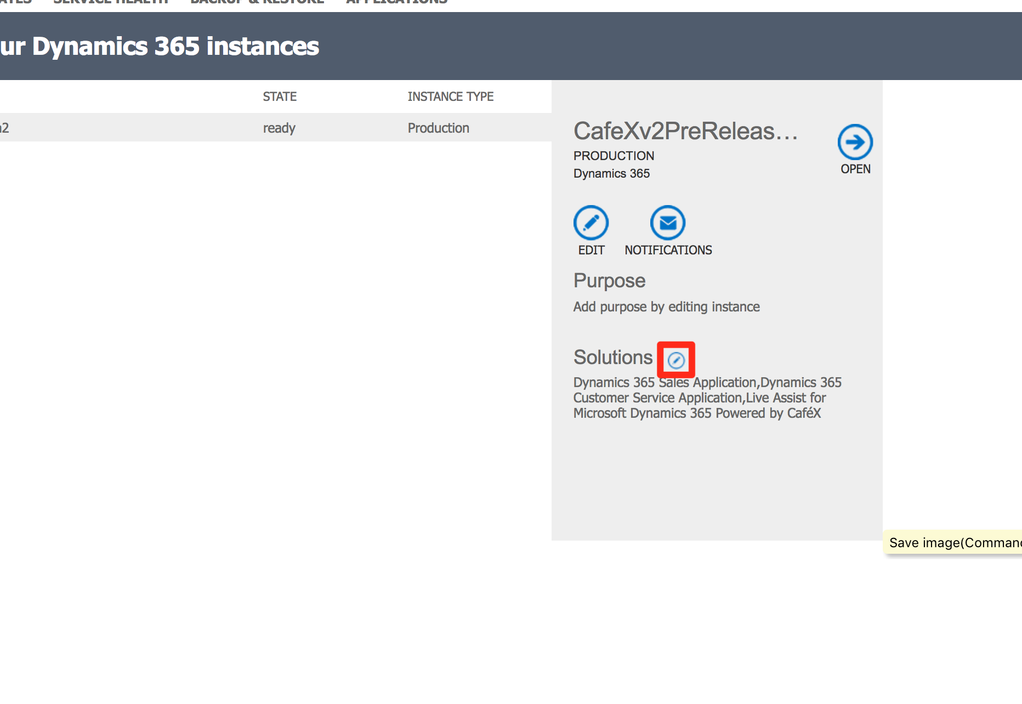Click the pencil icon above EDIT label
The width and height of the screenshot is (1022, 704).
591,223
